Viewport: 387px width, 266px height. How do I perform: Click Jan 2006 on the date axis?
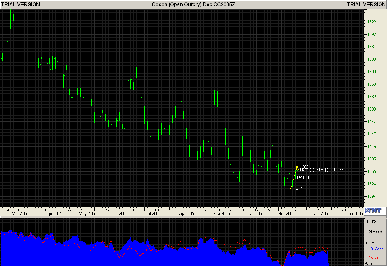coord(355,214)
